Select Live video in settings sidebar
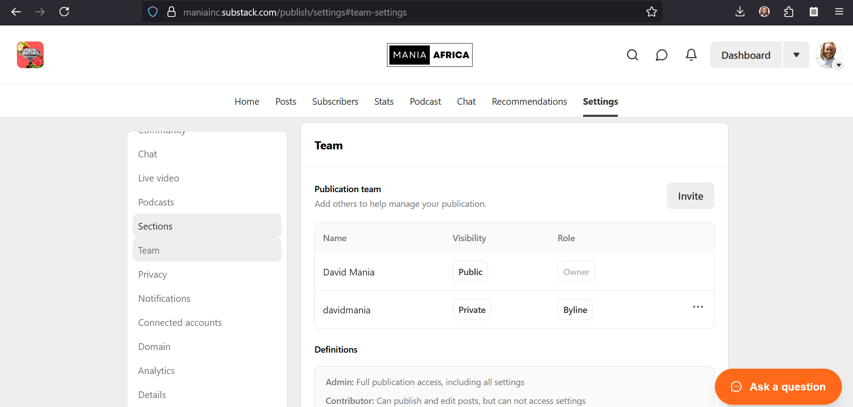 (x=207, y=178)
